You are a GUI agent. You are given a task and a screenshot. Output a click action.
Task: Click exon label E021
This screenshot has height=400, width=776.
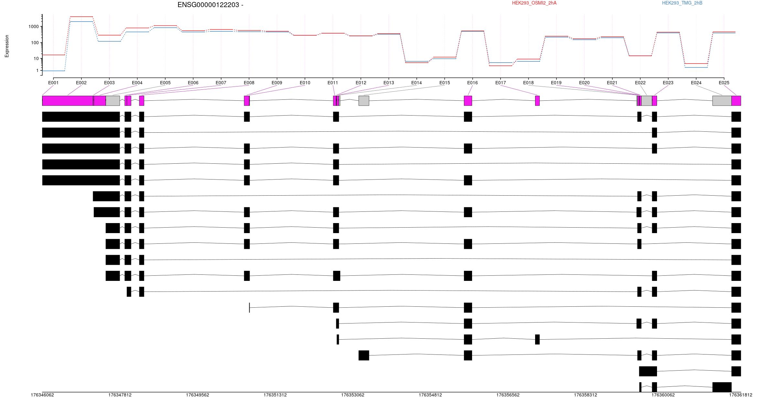(x=612, y=83)
